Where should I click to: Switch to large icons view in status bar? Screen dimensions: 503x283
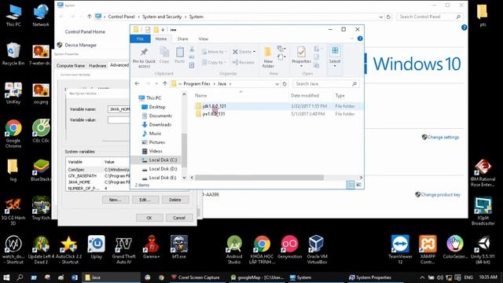point(358,185)
